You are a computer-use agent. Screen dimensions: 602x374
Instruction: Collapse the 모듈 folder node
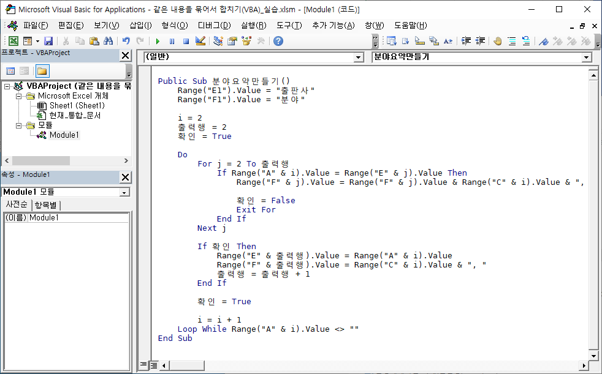[x=18, y=125]
